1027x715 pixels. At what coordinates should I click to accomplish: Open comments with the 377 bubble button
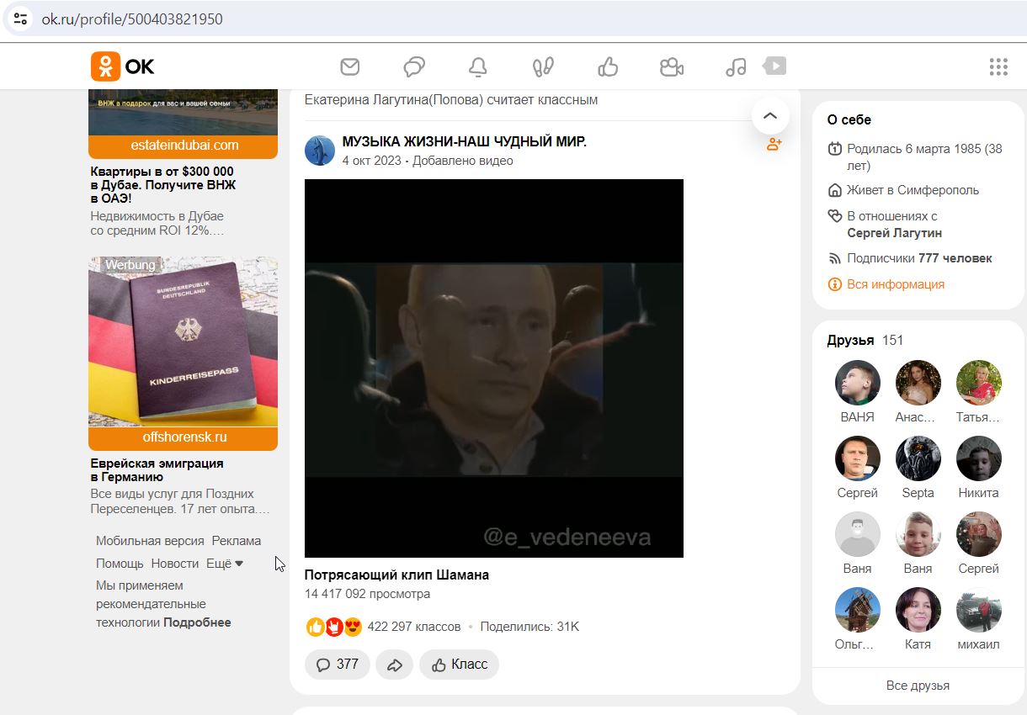[338, 665]
